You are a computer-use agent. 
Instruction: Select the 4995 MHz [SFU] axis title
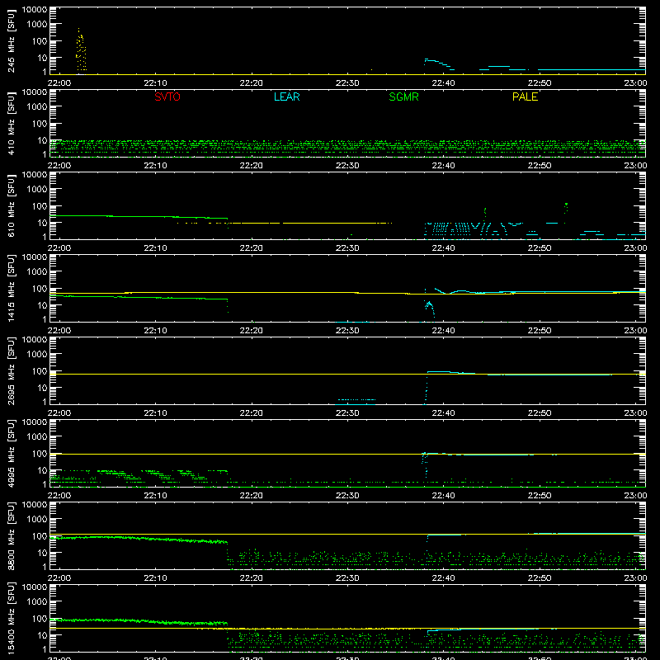[x=12, y=453]
